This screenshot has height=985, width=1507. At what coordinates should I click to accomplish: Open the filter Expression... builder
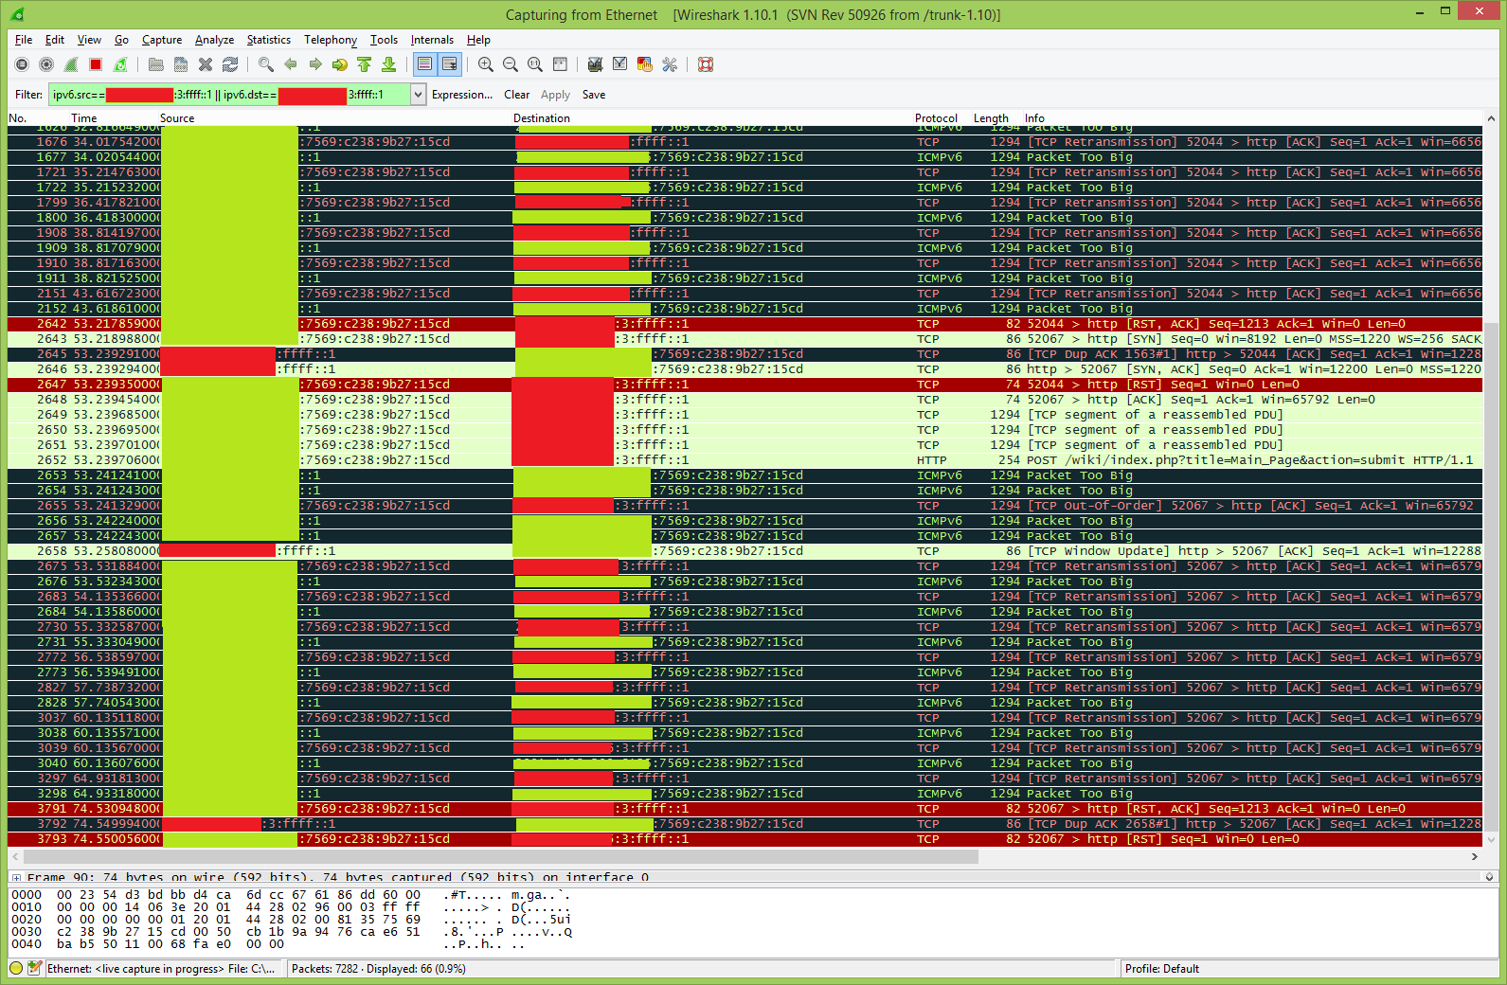[462, 95]
